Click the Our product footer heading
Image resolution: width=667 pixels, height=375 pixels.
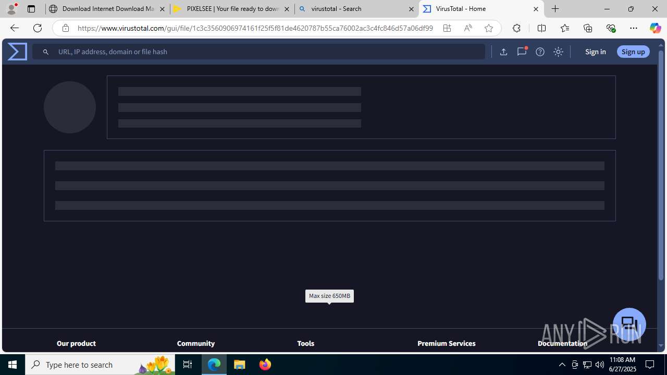coord(76,343)
